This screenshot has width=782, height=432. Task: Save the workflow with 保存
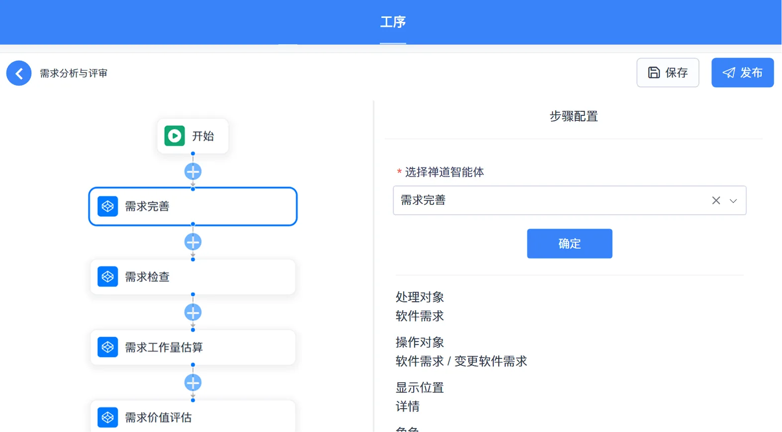coord(668,73)
